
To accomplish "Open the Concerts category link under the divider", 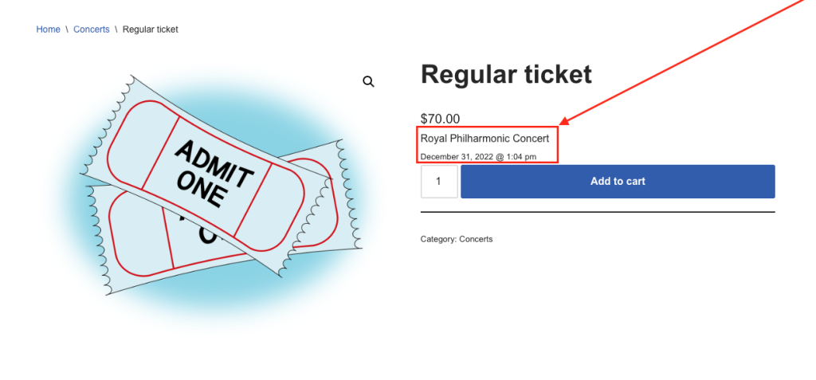I will (476, 239).
